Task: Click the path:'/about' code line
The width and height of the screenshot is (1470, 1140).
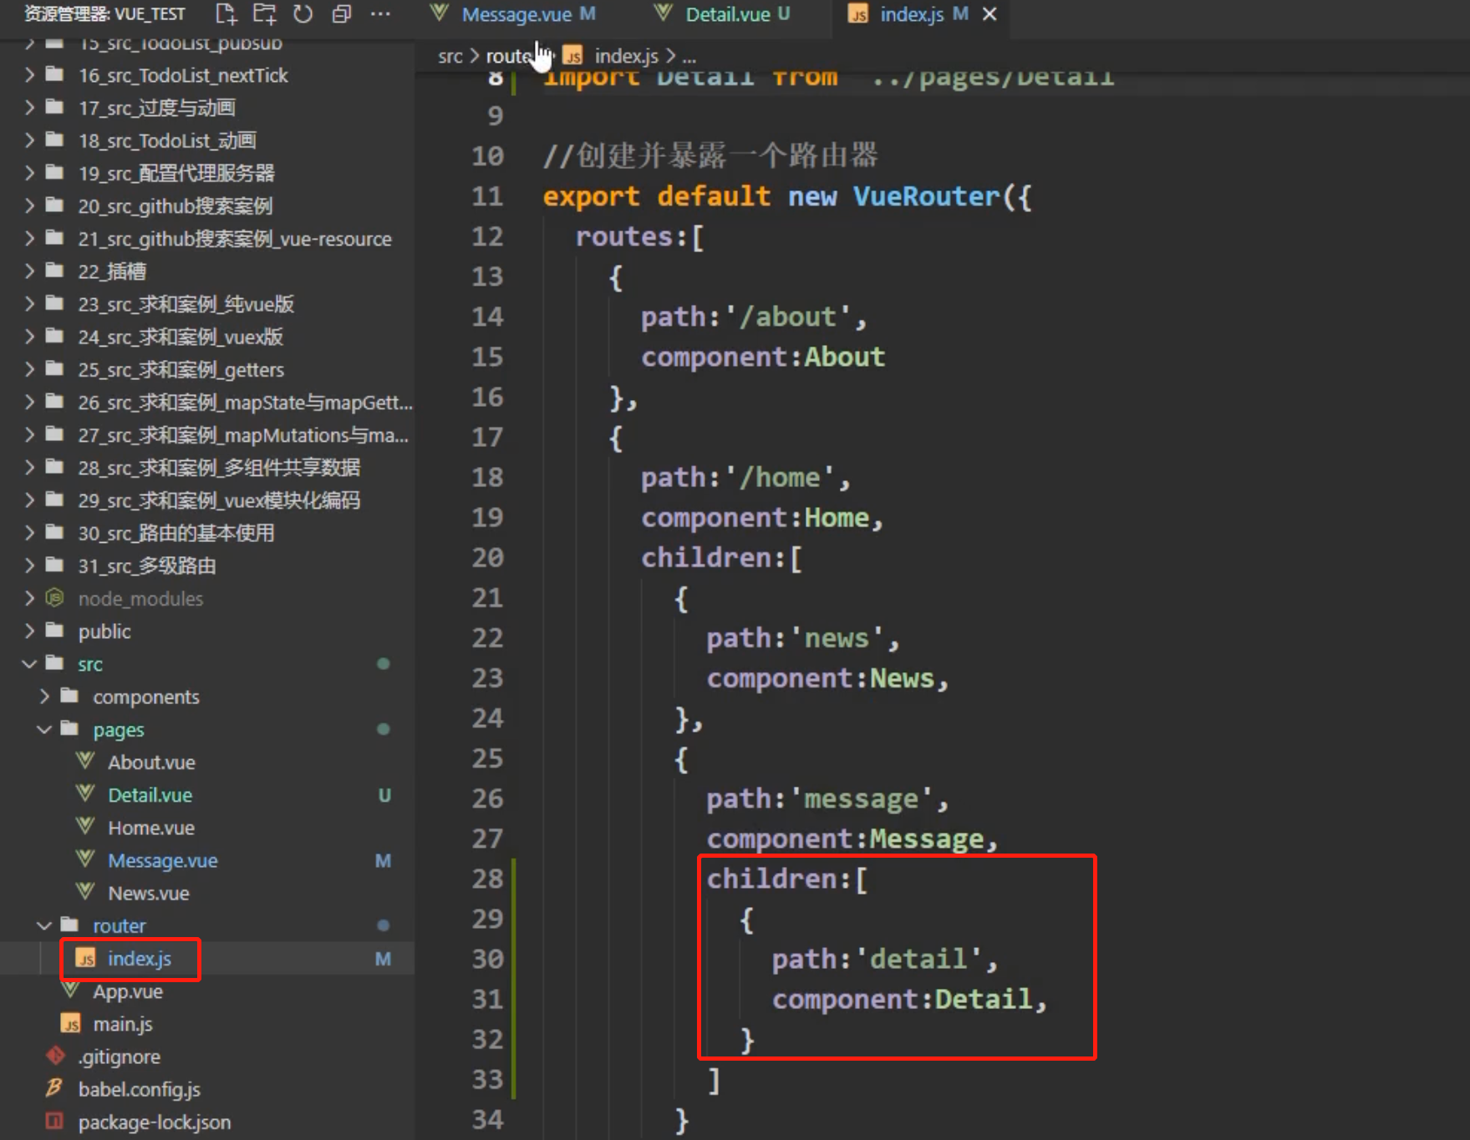Action: tap(754, 317)
